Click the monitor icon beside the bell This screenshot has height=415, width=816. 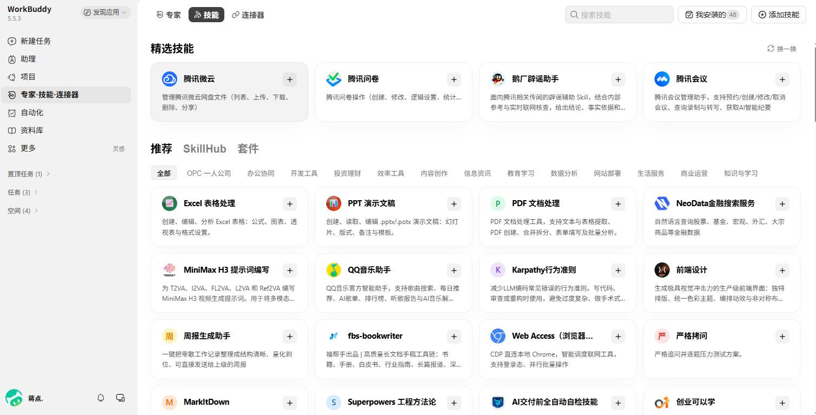(120, 398)
